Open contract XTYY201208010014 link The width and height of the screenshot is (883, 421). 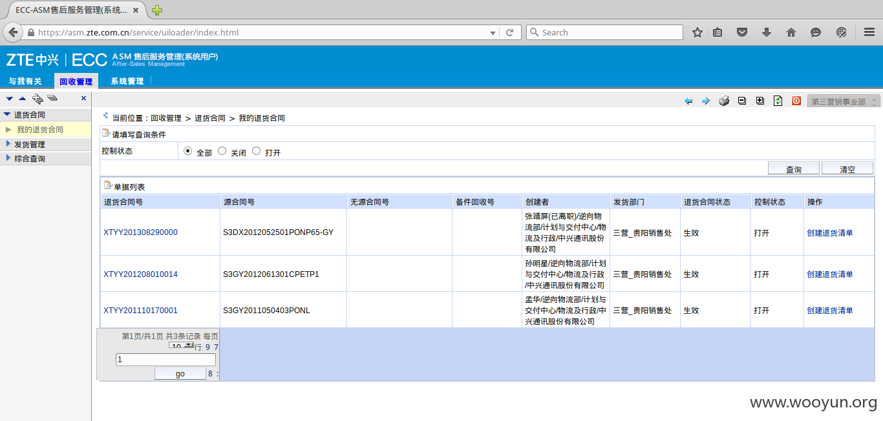tap(140, 274)
